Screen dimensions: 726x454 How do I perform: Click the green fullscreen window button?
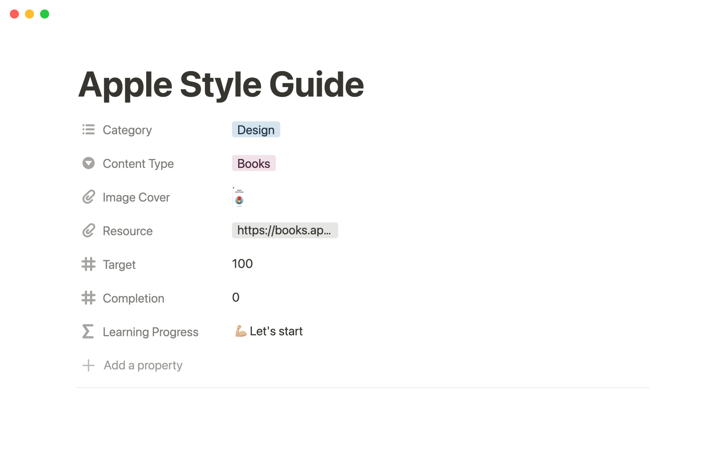(x=45, y=14)
